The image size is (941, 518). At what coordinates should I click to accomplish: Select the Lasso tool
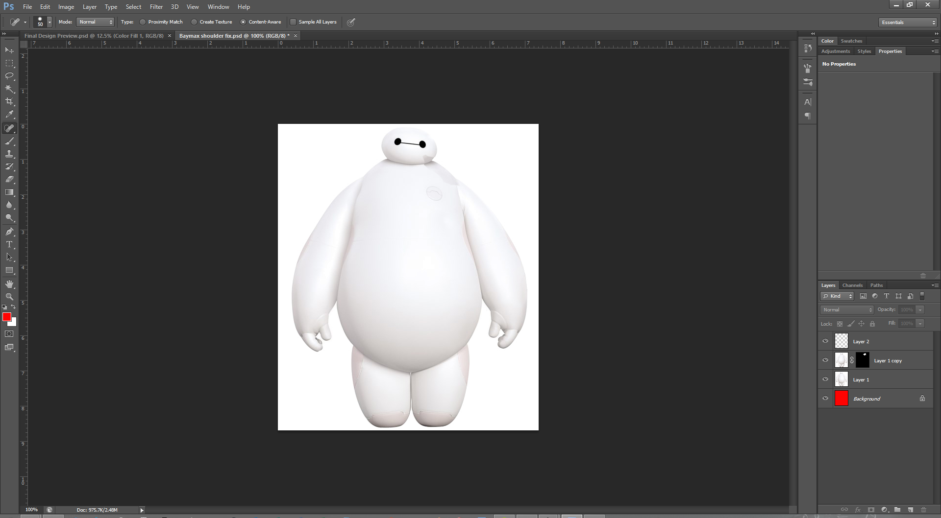pyautogui.click(x=9, y=76)
